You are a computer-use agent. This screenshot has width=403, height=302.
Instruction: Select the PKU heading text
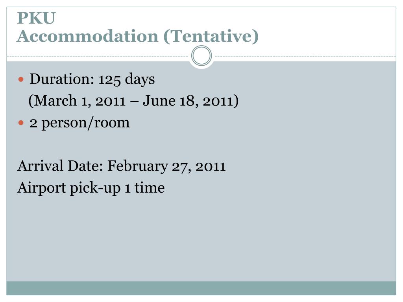tap(36, 18)
